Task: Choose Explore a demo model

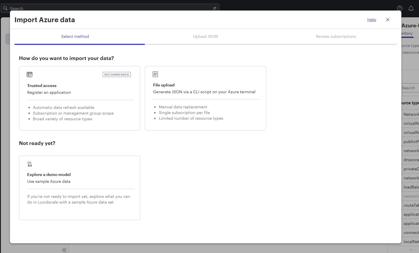Action: point(79,188)
